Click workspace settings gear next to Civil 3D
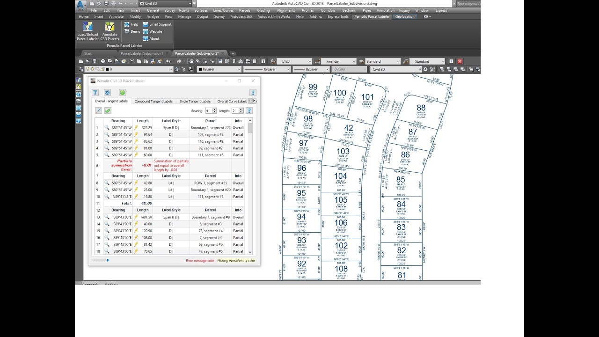This screenshot has width=599, height=337. point(425,69)
